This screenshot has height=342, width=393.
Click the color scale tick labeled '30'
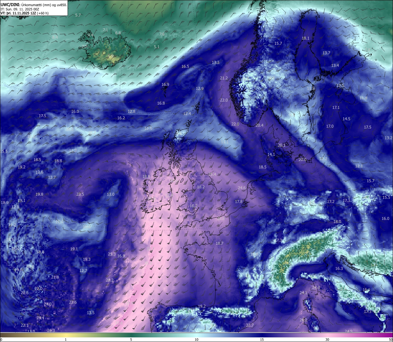tap(327, 340)
